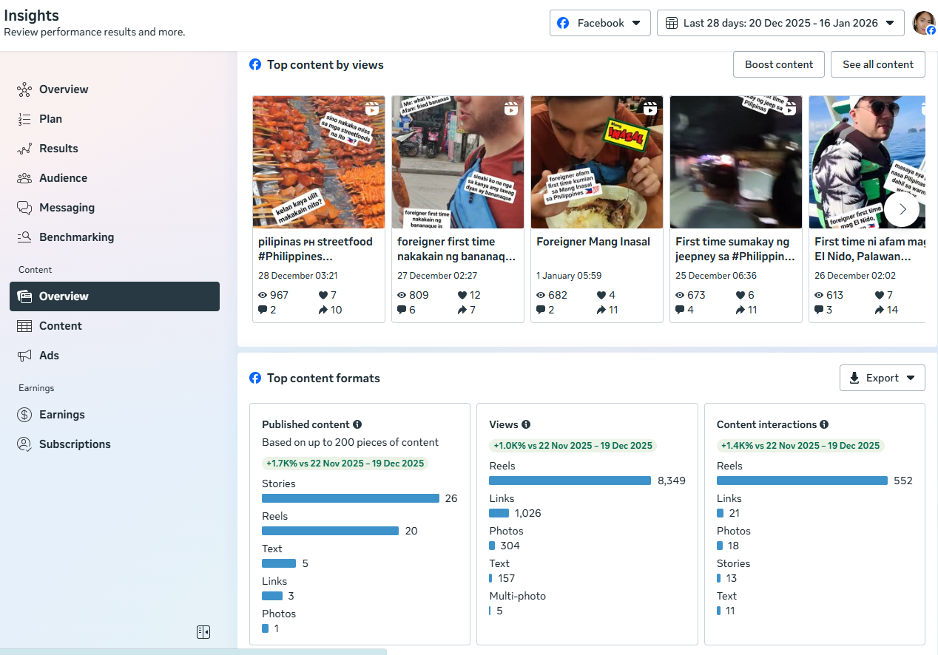The height and width of the screenshot is (655, 938).
Task: Open the Content sidebar item
Action: 115,326
